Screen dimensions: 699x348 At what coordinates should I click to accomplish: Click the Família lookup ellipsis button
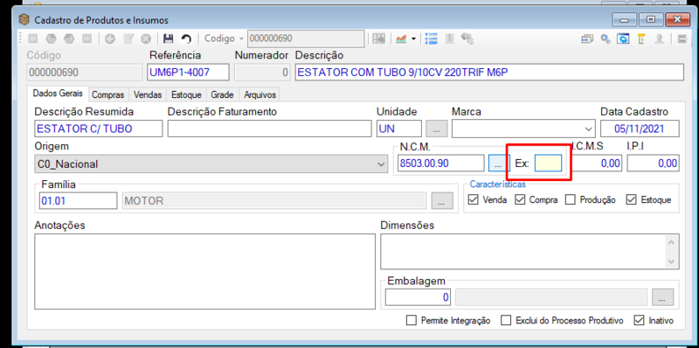pyautogui.click(x=442, y=201)
